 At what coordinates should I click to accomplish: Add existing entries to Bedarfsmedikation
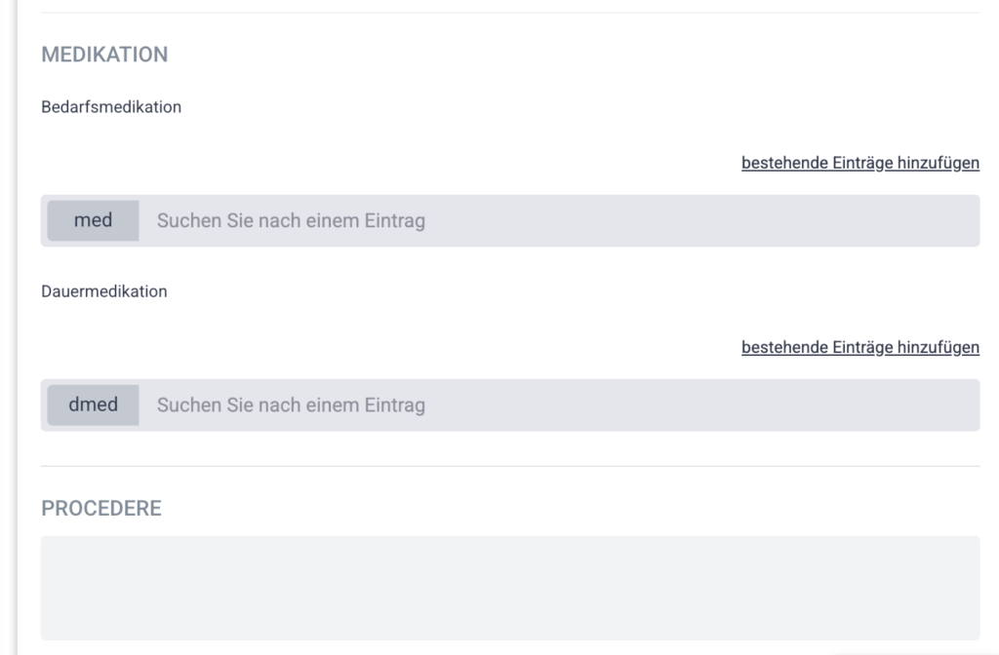(x=859, y=163)
